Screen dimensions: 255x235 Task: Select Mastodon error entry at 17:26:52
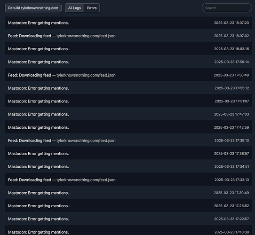tap(128, 206)
